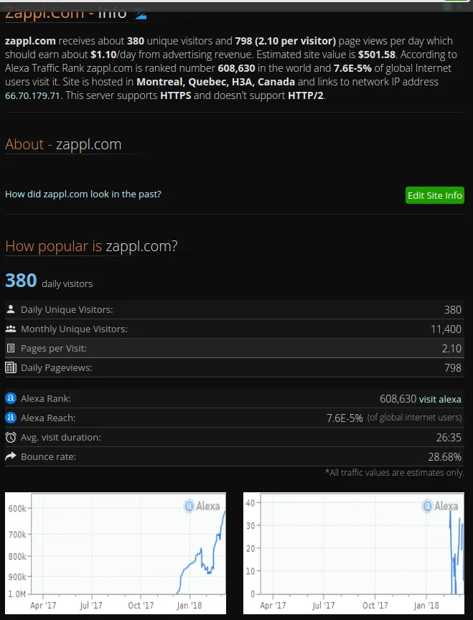This screenshot has height=620, width=473.
Task: Click the large blue 380 daily visitors number
Action: click(x=21, y=281)
